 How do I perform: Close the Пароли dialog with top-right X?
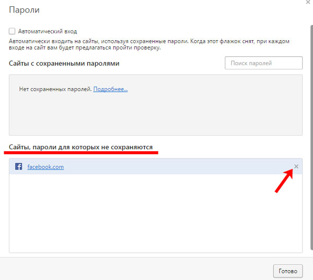(x=308, y=3)
